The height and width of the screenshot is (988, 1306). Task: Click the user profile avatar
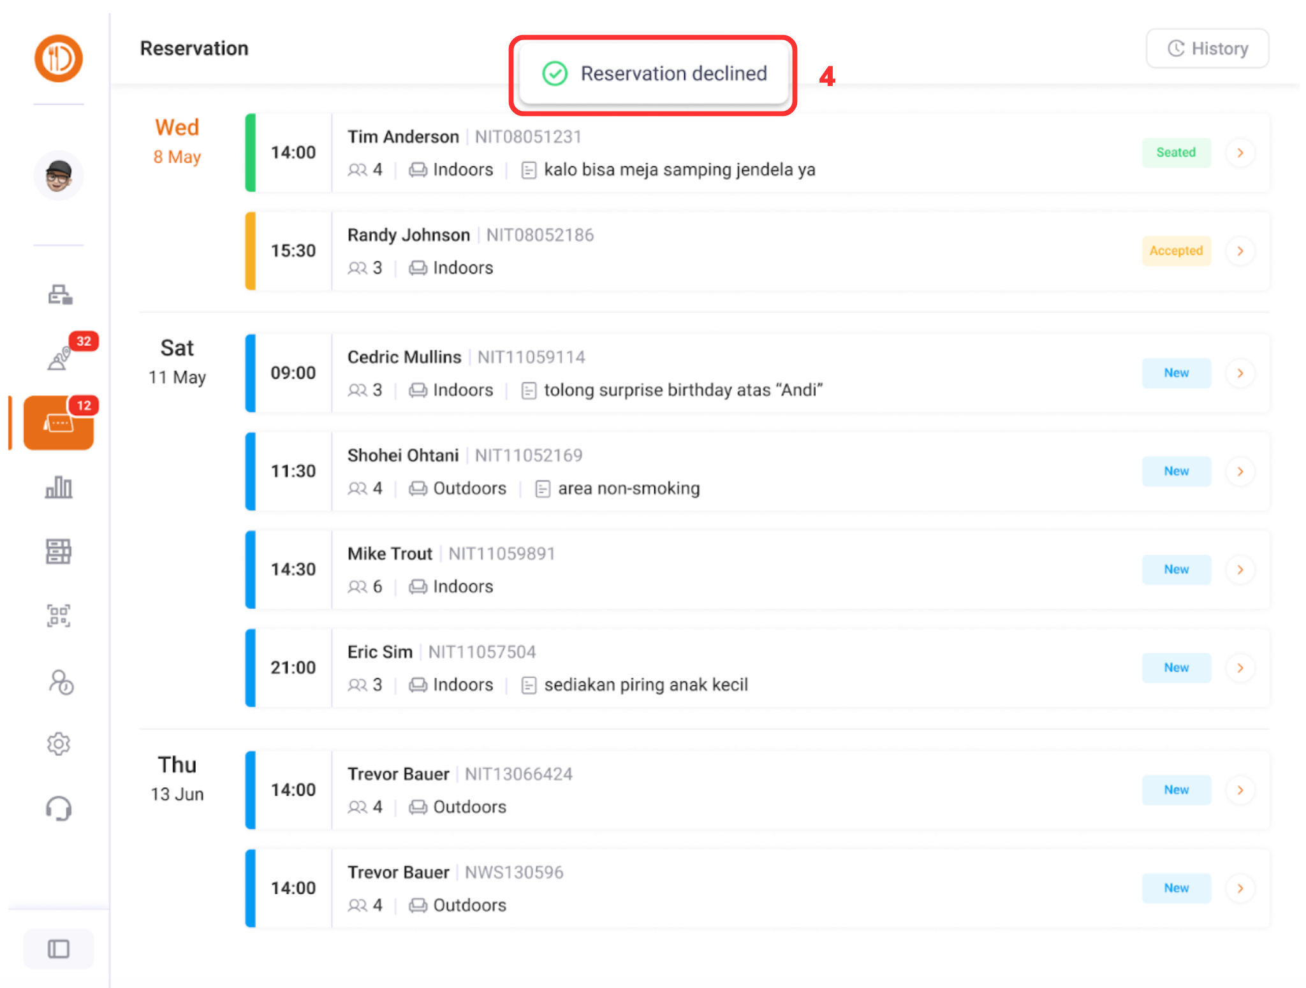(59, 175)
